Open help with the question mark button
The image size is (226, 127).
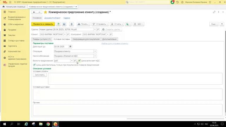[x=222, y=24]
